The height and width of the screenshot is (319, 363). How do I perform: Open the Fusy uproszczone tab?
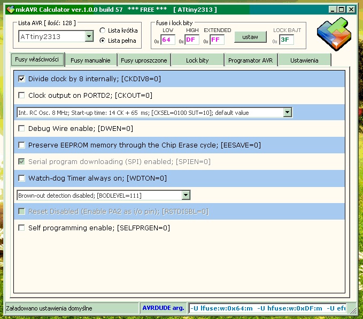pos(144,60)
